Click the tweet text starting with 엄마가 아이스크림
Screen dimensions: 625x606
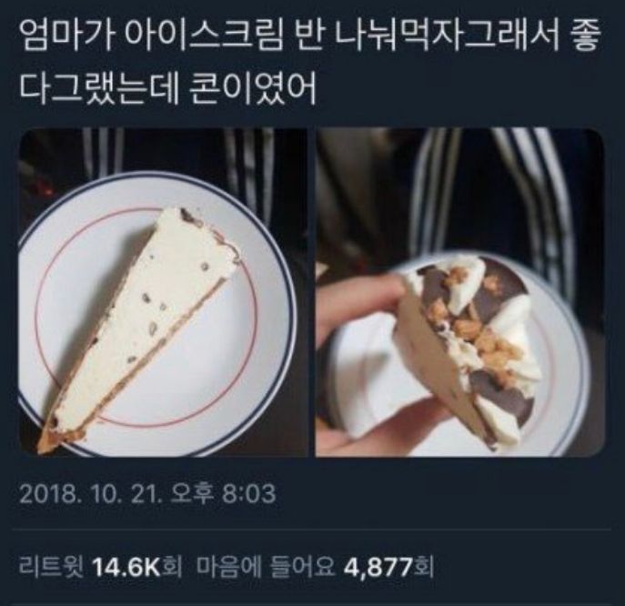coord(309,64)
